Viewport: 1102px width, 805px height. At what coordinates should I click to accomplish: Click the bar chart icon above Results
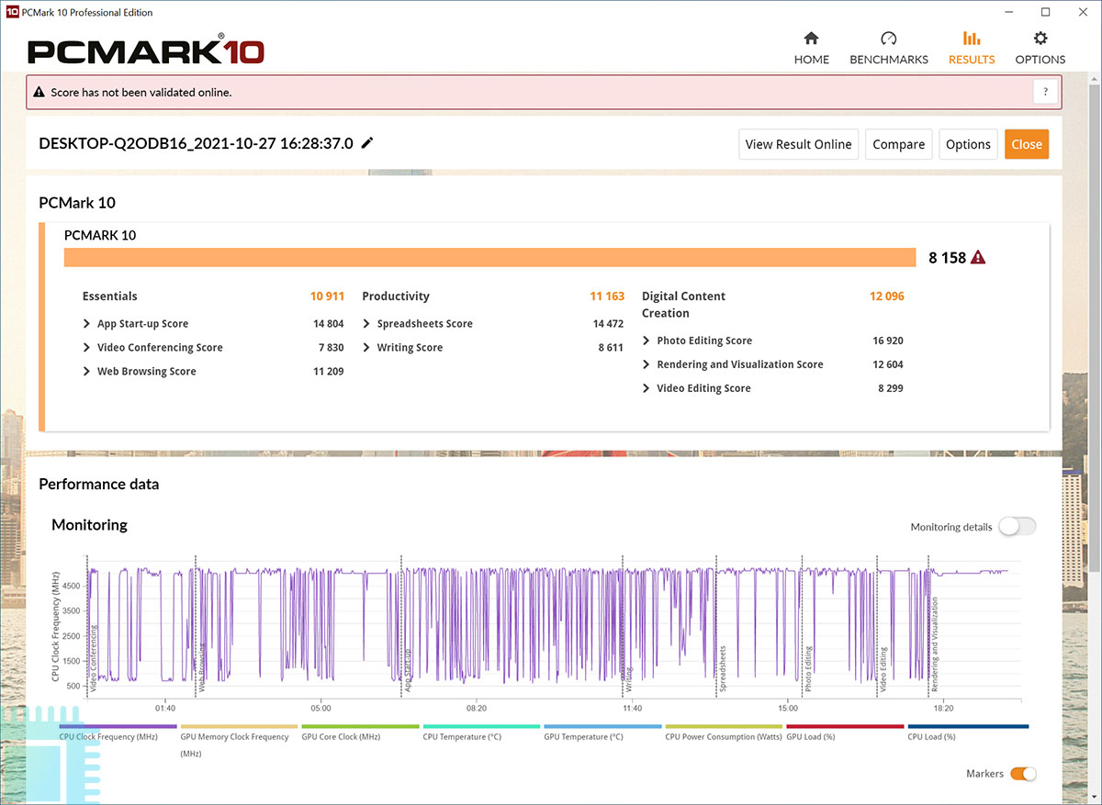pos(971,39)
